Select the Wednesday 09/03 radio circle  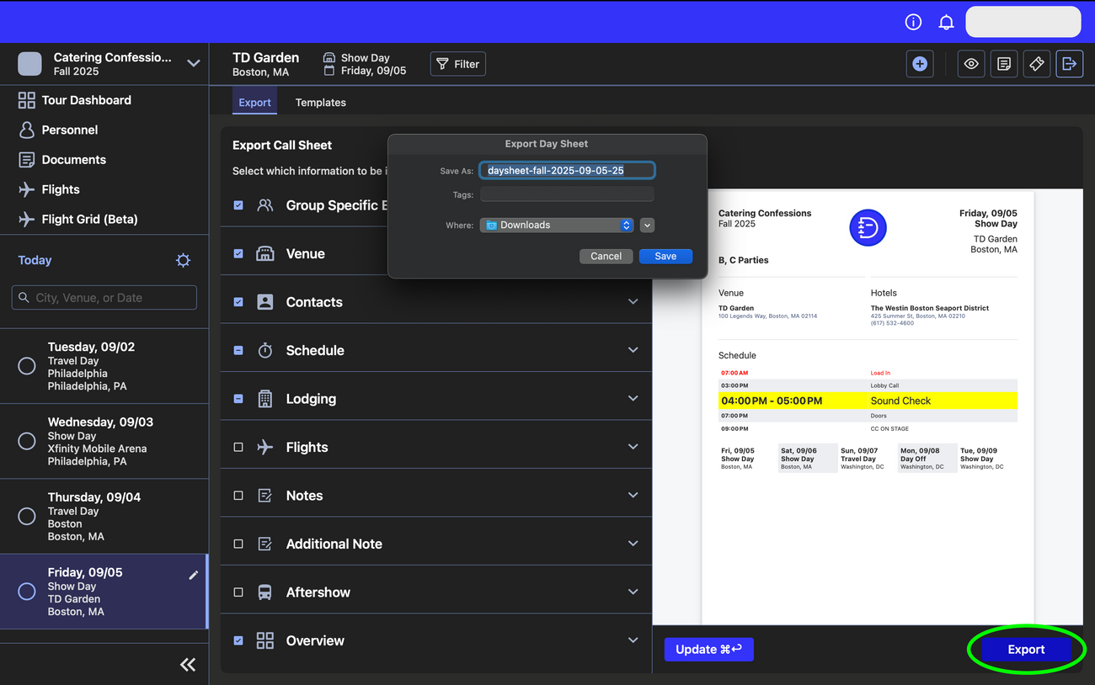[x=27, y=441]
